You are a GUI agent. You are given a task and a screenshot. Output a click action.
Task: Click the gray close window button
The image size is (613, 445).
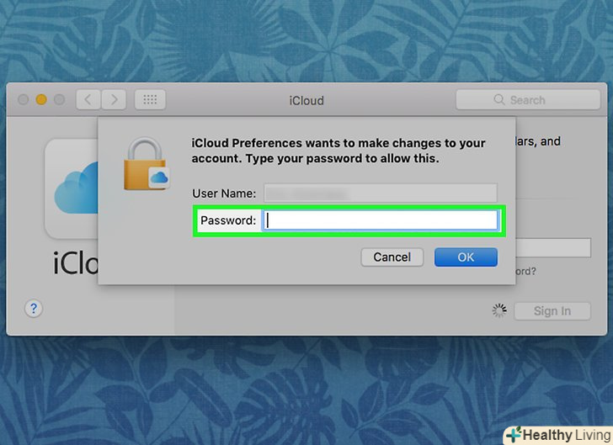click(x=23, y=99)
